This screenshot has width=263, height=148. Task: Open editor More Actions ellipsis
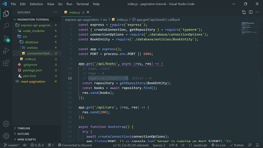tap(257, 12)
